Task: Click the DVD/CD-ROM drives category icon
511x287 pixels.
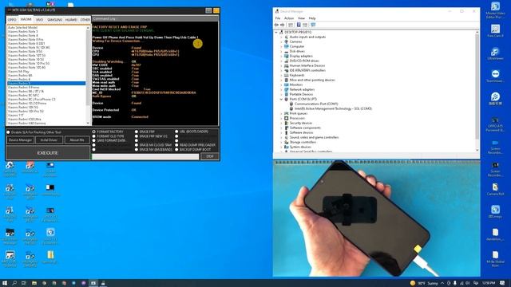Action: (x=287, y=61)
